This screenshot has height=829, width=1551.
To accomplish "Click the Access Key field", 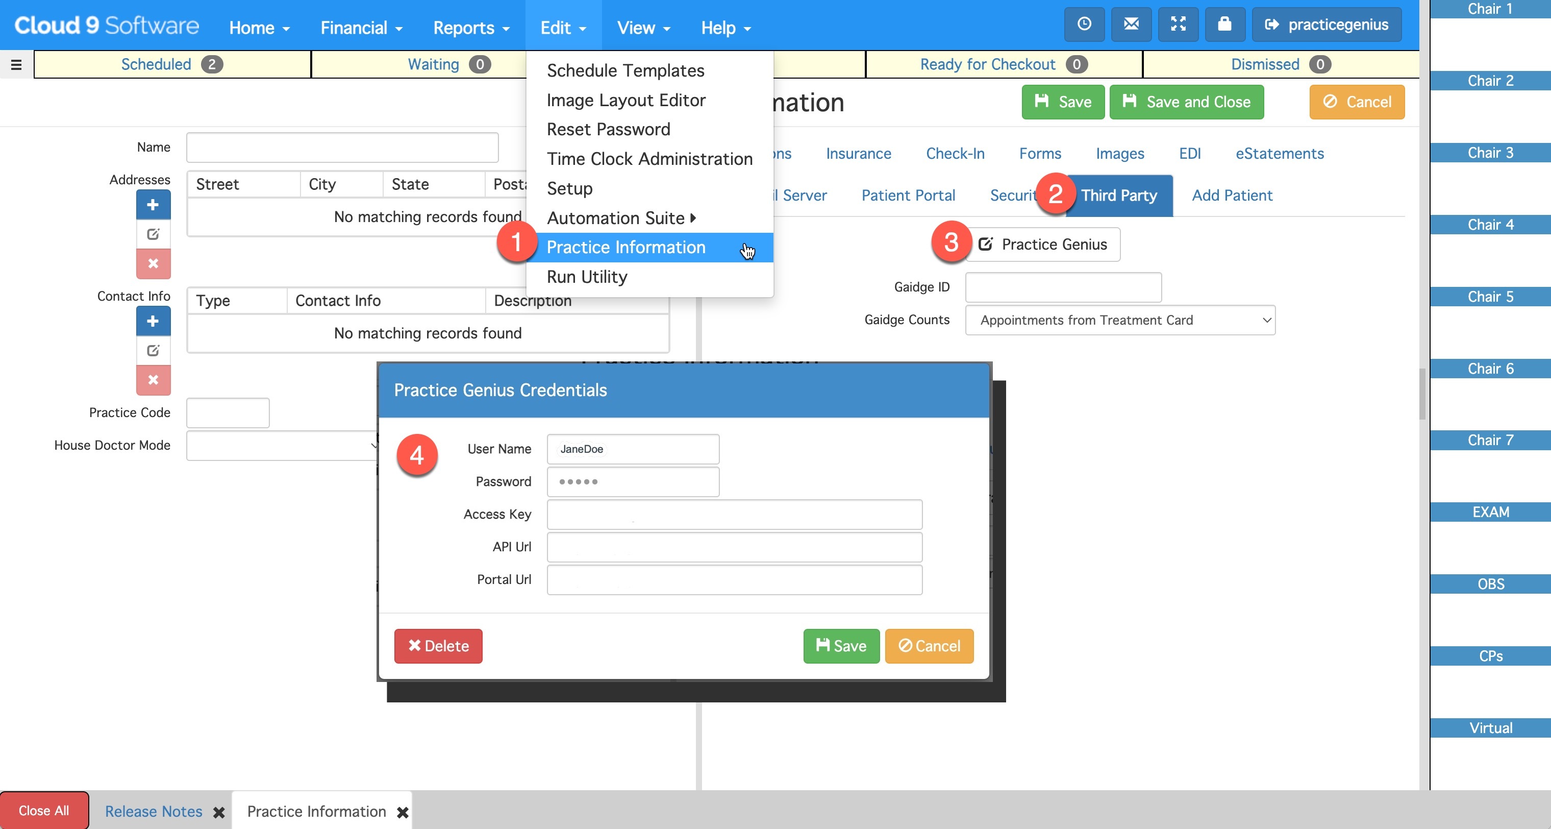I will pos(735,514).
